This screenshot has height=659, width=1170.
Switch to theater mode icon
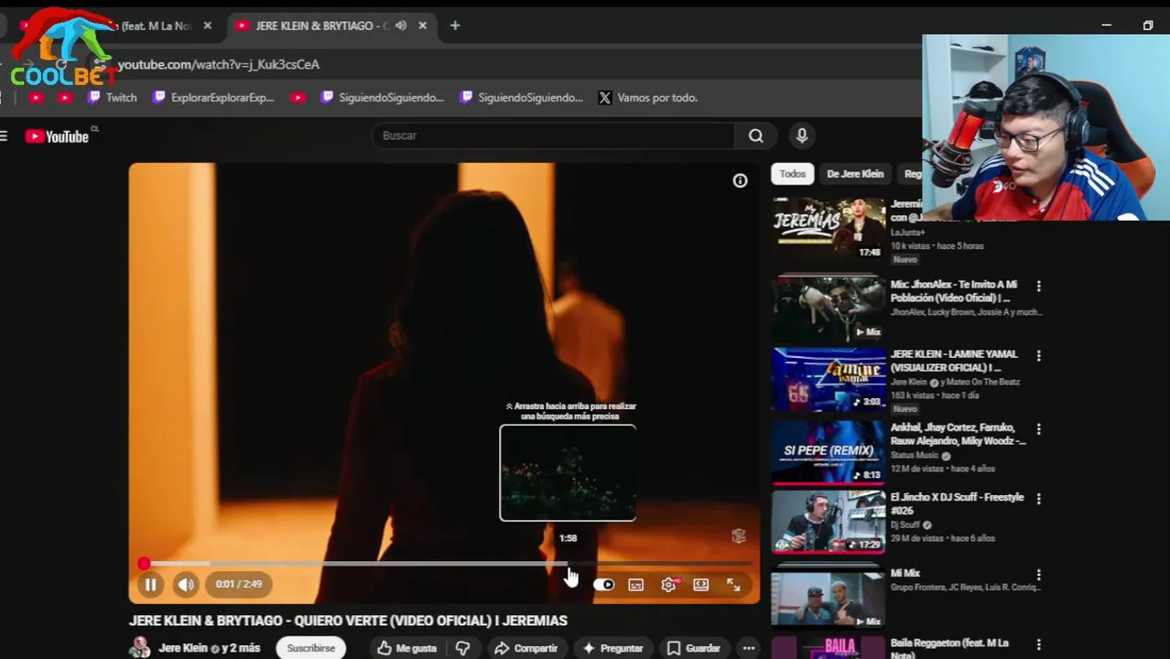701,585
